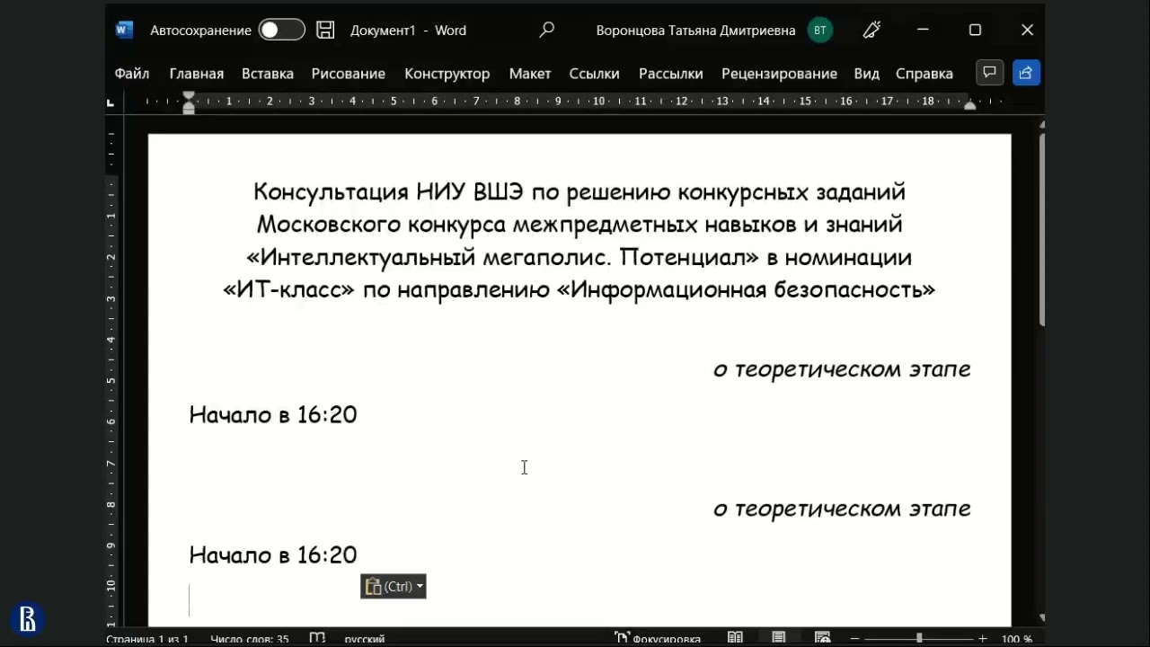Switch to the Рецензирование tab

coord(779,74)
